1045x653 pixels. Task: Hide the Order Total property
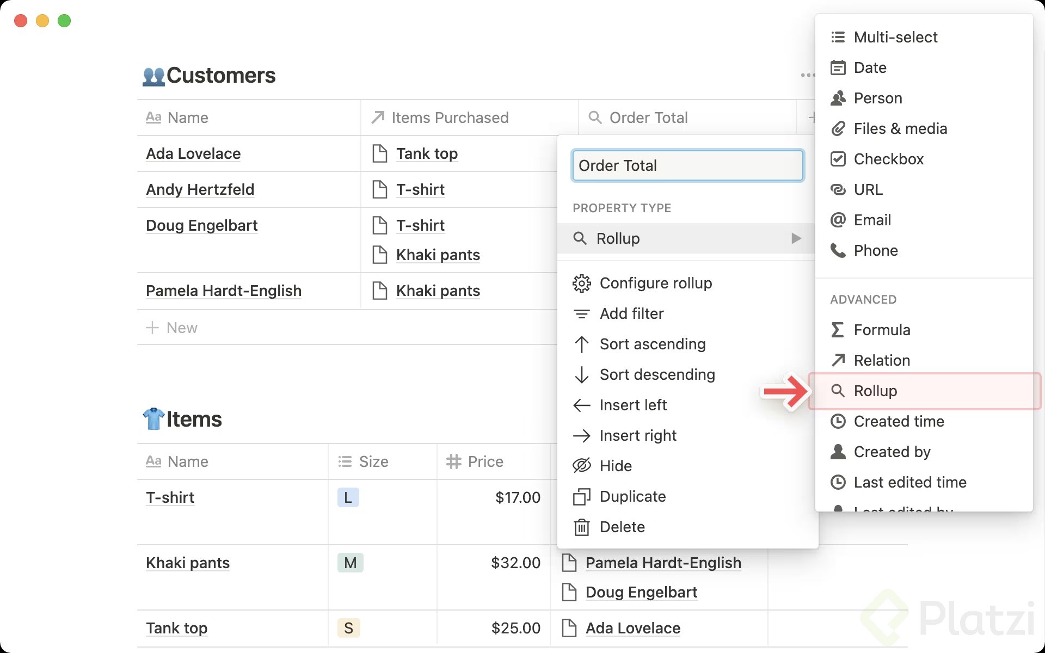pyautogui.click(x=615, y=466)
